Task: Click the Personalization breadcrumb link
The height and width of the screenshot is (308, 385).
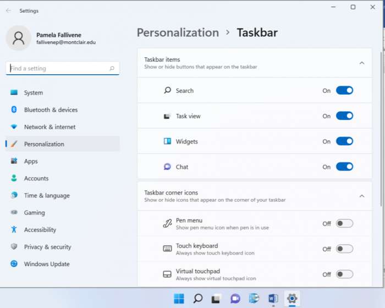Action: [x=178, y=32]
